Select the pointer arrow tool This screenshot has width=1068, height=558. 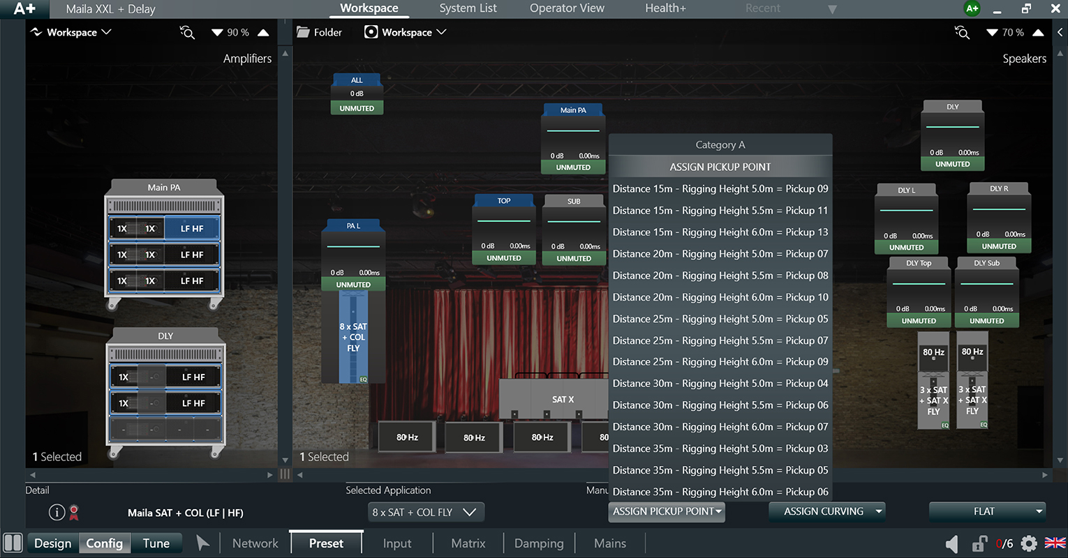202,543
